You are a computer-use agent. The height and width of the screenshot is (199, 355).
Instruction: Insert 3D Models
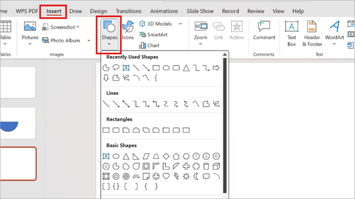tap(156, 24)
